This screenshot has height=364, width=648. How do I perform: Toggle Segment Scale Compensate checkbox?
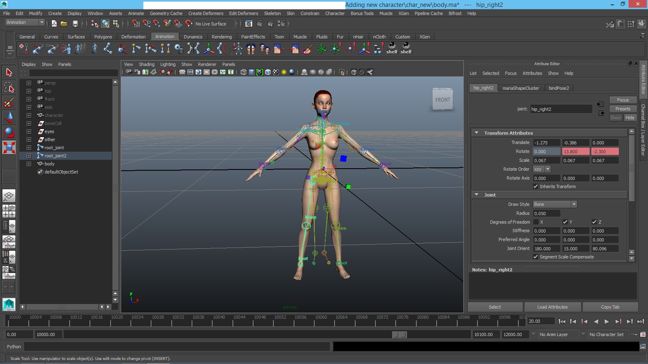coord(536,257)
